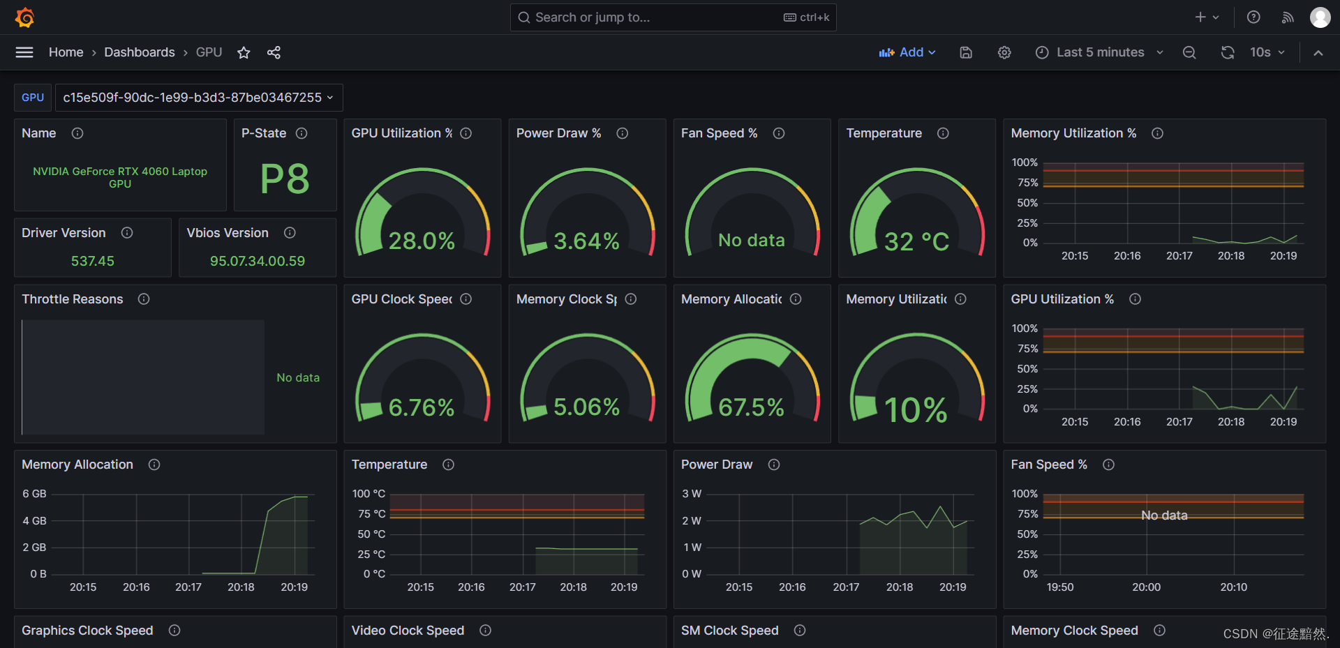Show info for the Name panel
The height and width of the screenshot is (648, 1340).
point(77,133)
